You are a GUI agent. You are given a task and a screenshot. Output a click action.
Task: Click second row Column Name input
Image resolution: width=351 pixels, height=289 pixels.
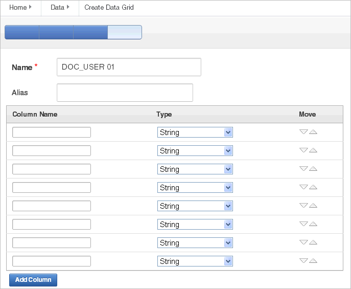click(52, 150)
